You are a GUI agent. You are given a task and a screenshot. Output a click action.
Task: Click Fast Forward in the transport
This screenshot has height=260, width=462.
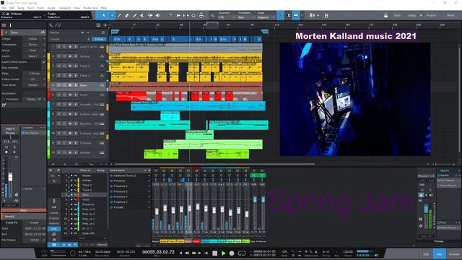pos(194,253)
